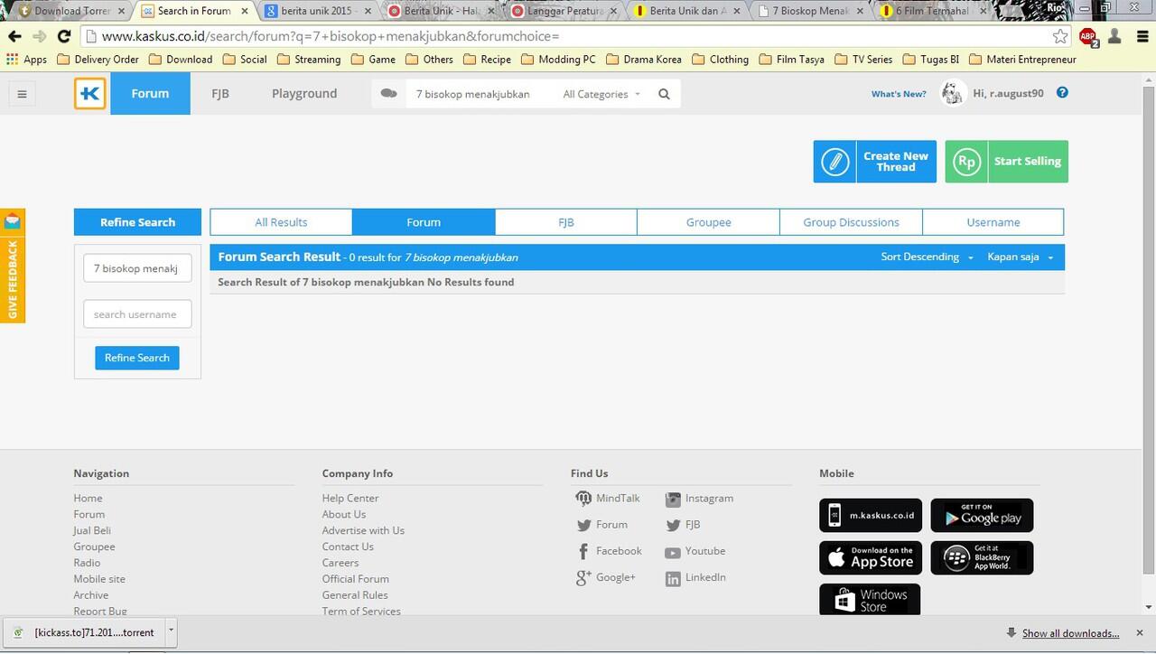Go back with browser back arrow

14,36
